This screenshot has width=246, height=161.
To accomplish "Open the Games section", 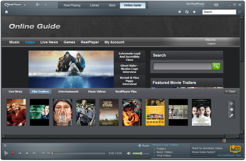I will 70,42.
